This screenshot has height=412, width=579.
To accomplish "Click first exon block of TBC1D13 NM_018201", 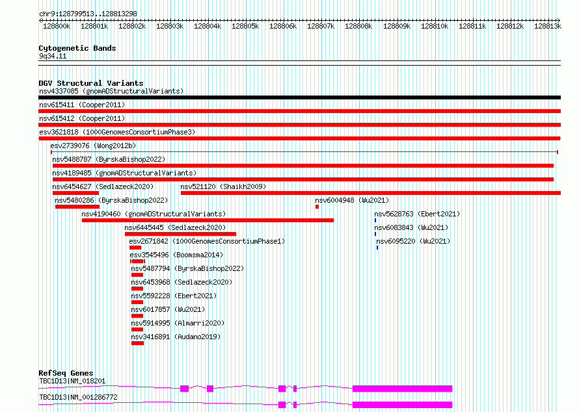I will tap(185, 389).
